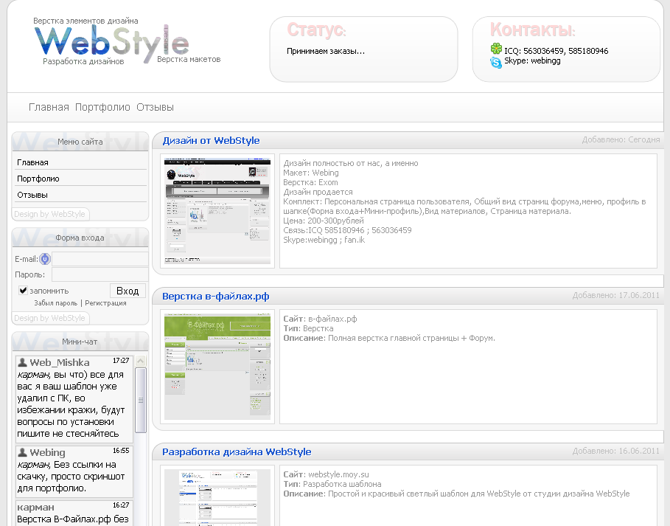Viewport: 670px width, 526px height.
Task: Open 'Отзывы' in the top navigation
Action: pos(155,107)
